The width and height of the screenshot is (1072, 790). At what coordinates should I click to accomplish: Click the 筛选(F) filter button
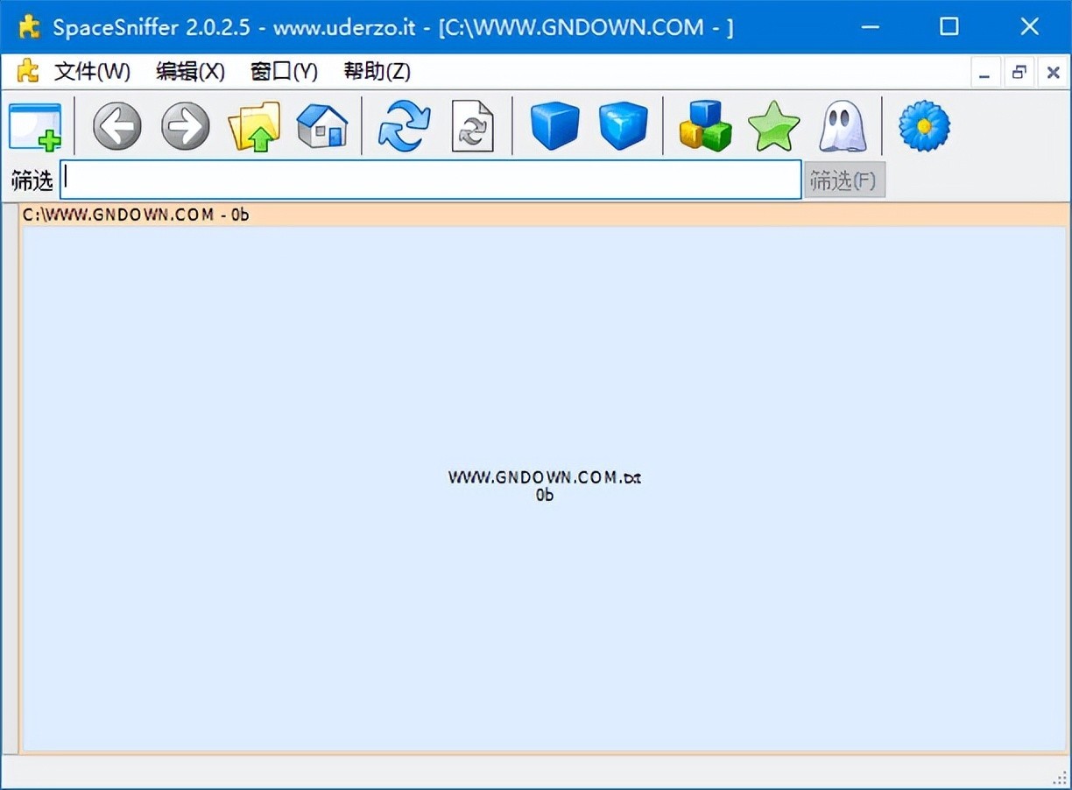point(844,180)
